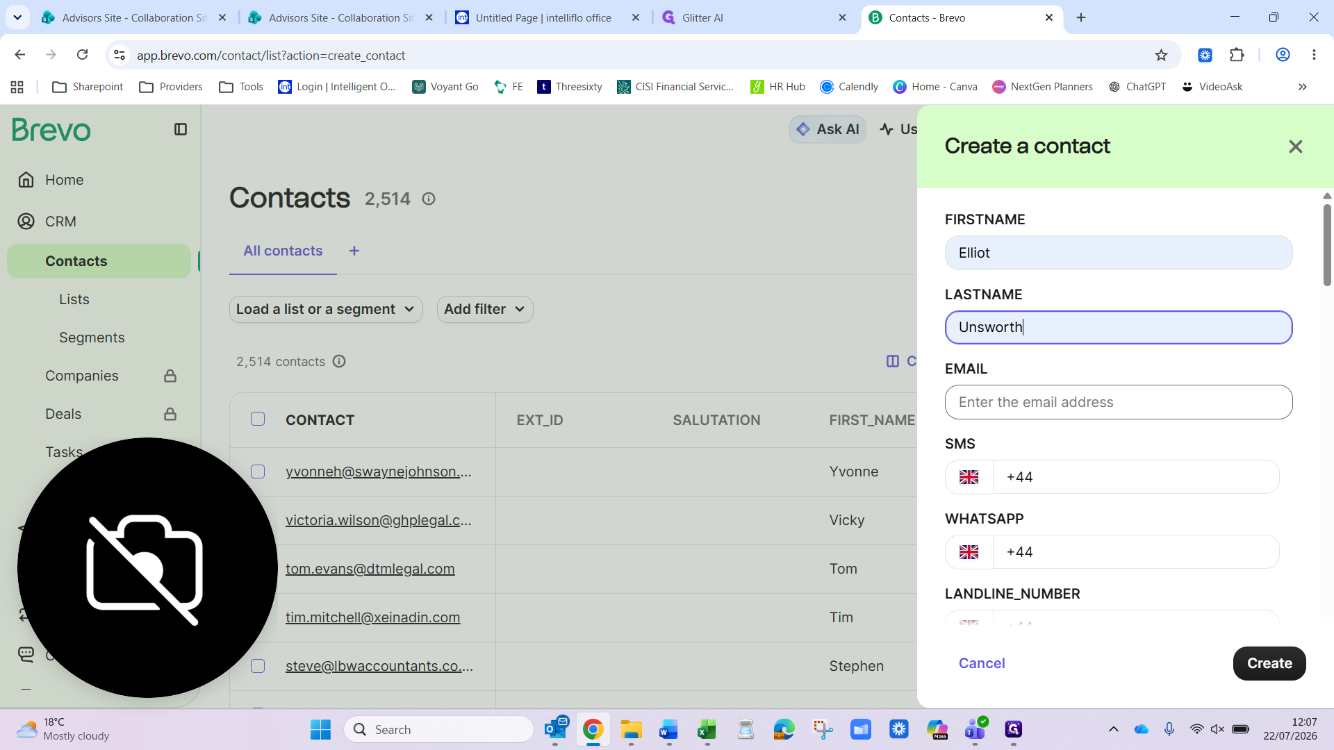This screenshot has width=1334, height=750.
Task: Show hidden system tray icons
Action: pos(1113,729)
